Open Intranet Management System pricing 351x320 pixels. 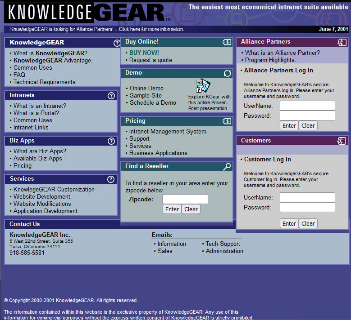(x=168, y=132)
